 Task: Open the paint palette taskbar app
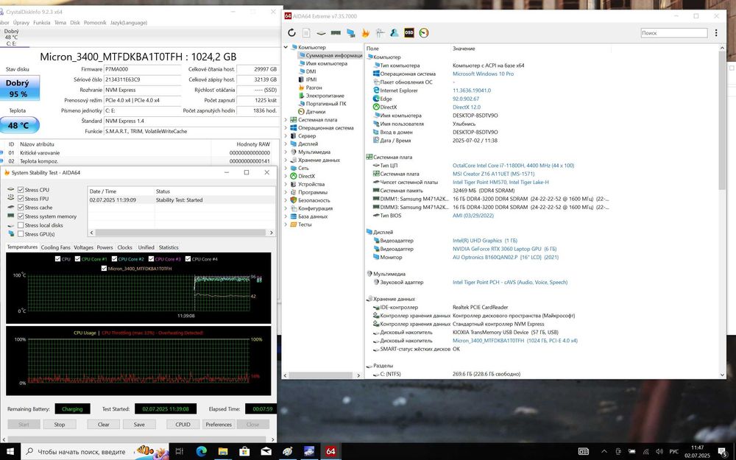(288, 452)
